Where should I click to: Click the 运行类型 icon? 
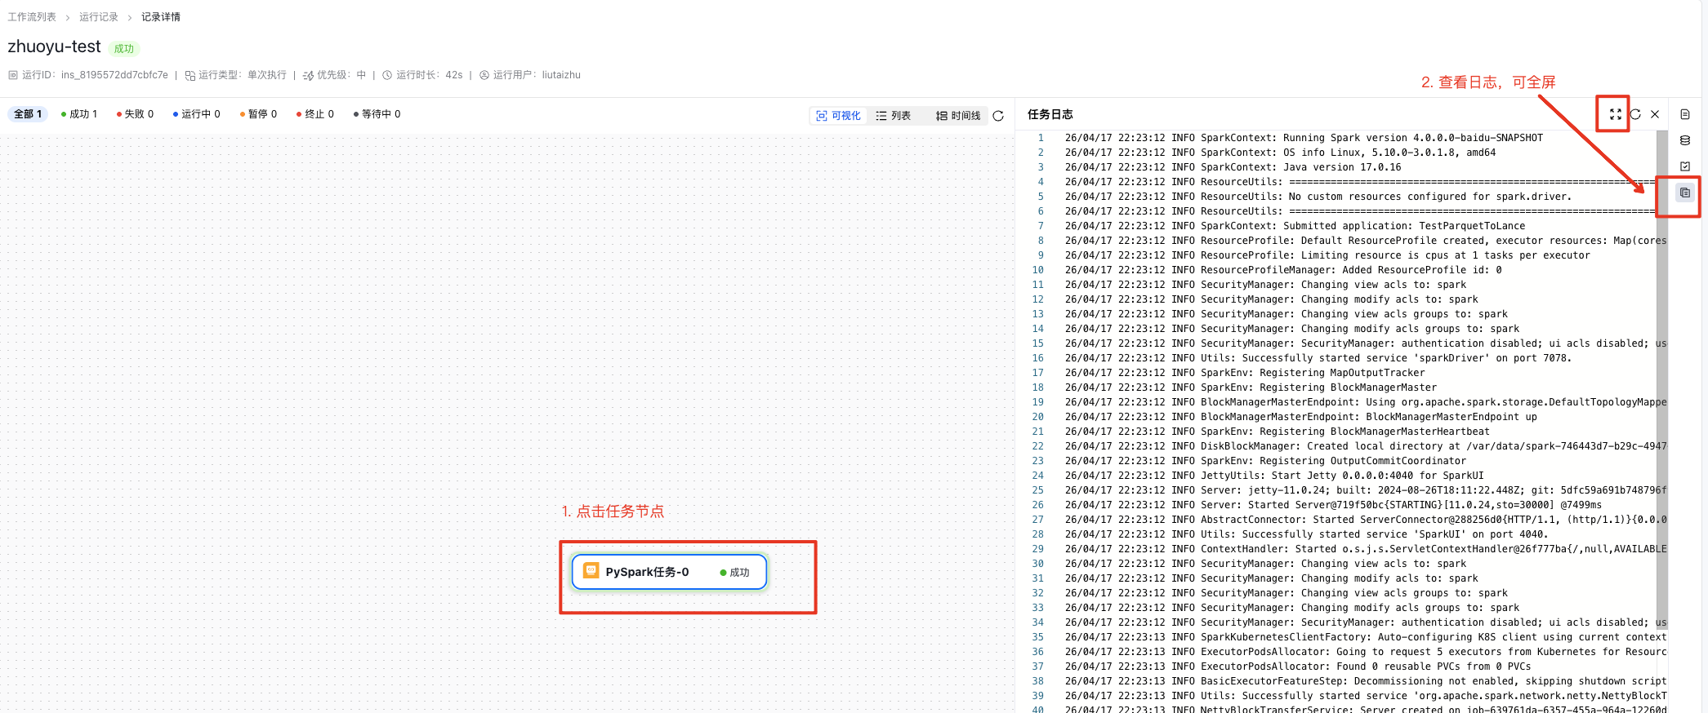pyautogui.click(x=190, y=75)
